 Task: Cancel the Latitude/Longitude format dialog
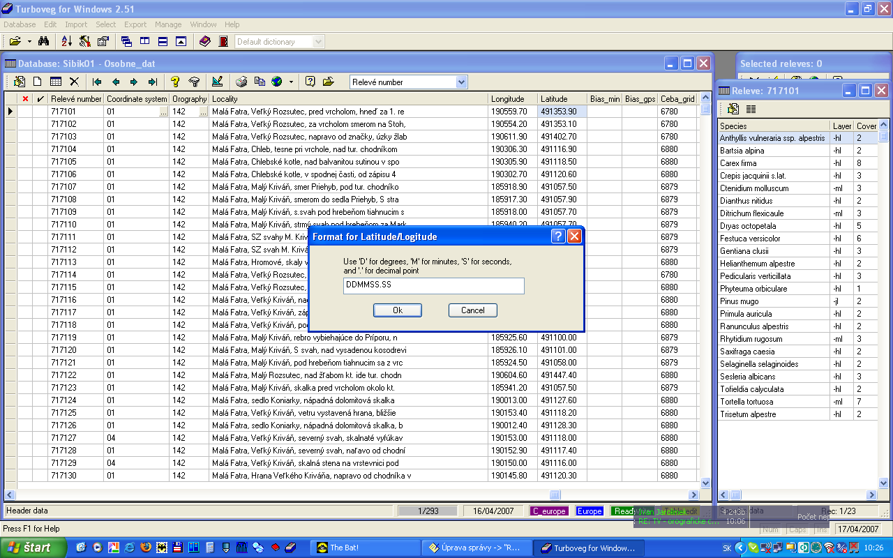tap(472, 310)
